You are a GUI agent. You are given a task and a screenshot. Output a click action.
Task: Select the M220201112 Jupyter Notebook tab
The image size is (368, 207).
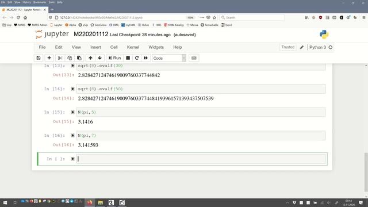tap(24, 10)
